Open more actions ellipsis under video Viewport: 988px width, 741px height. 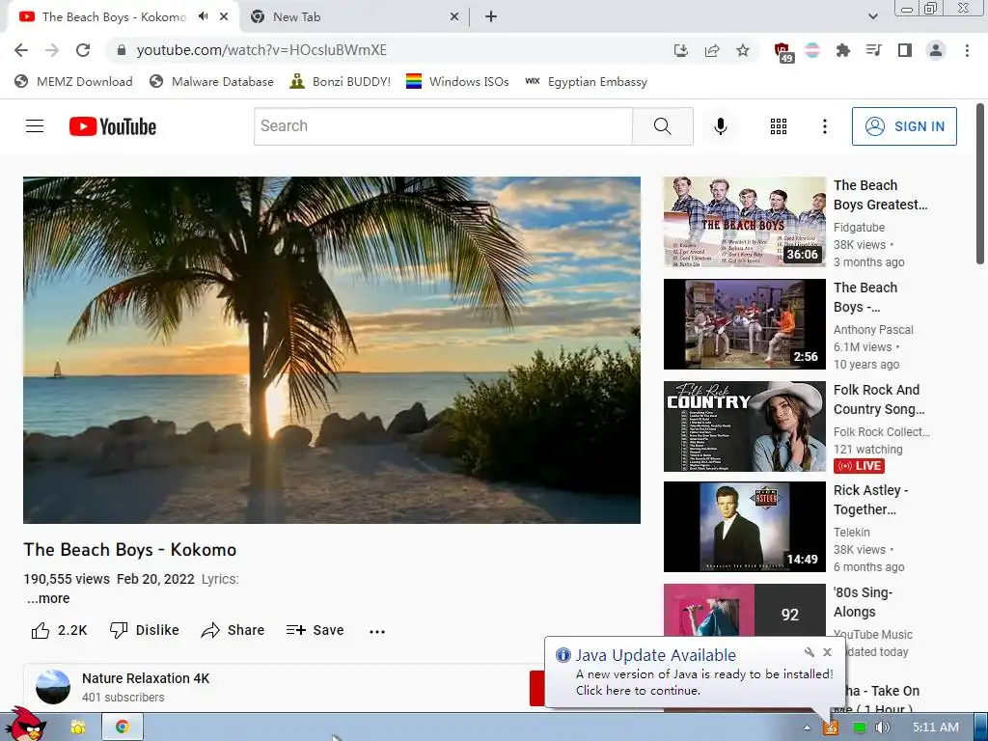pos(377,631)
